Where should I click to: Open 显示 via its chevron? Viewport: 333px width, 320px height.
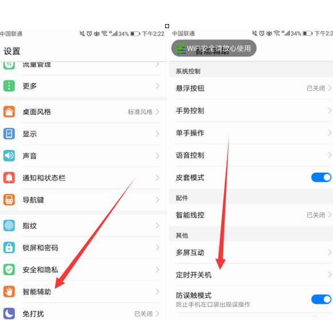pos(158,134)
